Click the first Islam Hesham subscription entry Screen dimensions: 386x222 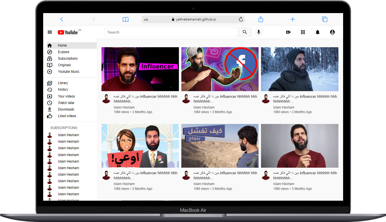68,135
